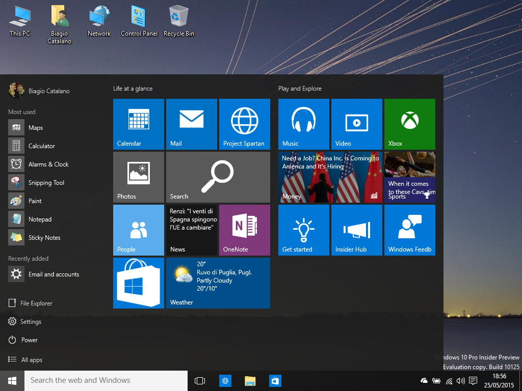
Task: Open the Calendar tile
Action: point(139,124)
